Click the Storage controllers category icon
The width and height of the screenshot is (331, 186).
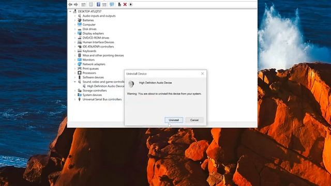pyautogui.click(x=80, y=90)
